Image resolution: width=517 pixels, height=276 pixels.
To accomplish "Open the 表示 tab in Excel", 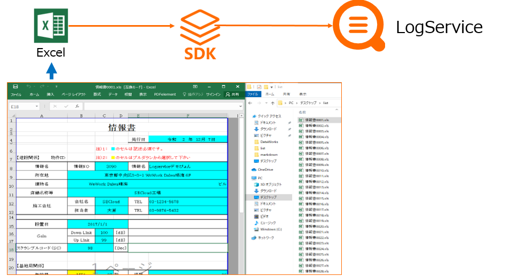I will 143,94.
